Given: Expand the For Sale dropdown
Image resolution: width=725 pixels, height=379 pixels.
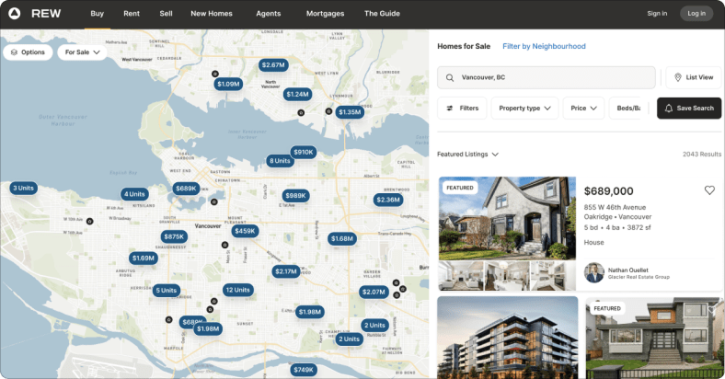Looking at the screenshot, I should tap(82, 52).
